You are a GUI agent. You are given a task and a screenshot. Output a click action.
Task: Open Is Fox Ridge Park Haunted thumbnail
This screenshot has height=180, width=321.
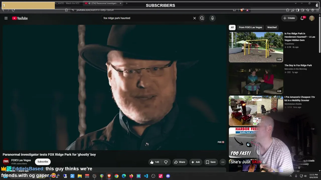point(256,47)
